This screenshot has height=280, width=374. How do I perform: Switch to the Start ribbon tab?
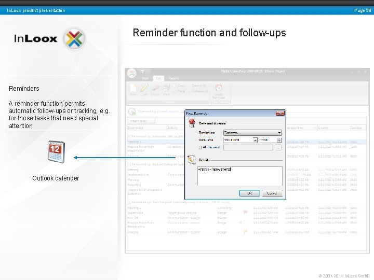tap(145, 78)
